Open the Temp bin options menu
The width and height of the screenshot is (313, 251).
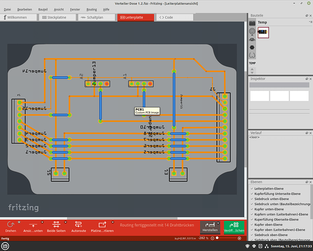click(310, 22)
